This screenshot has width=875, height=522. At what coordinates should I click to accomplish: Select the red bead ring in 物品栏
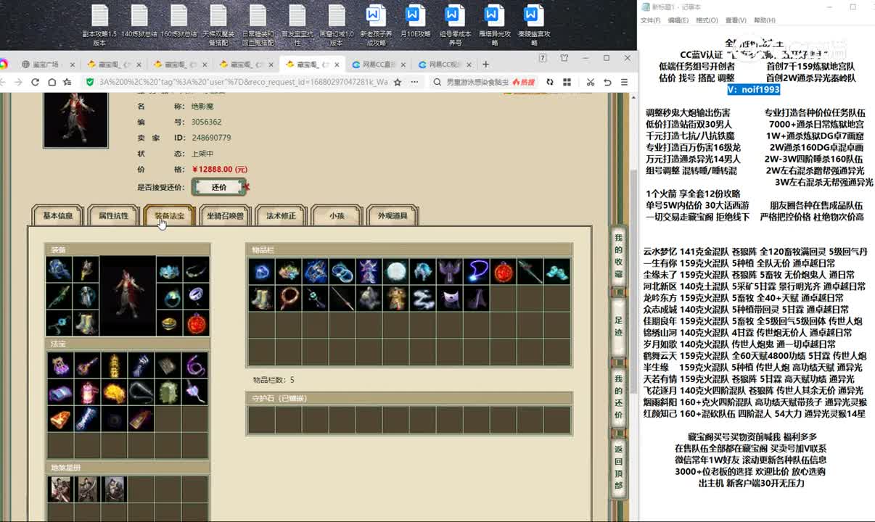click(289, 298)
